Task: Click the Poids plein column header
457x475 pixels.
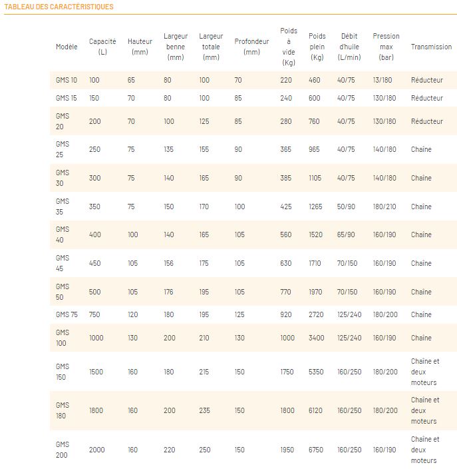Action: pos(317,47)
